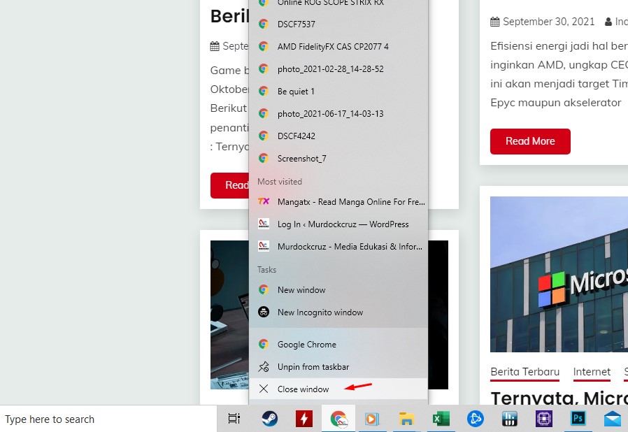
Task: Click the Berita Terbaru category link
Action: [524, 372]
